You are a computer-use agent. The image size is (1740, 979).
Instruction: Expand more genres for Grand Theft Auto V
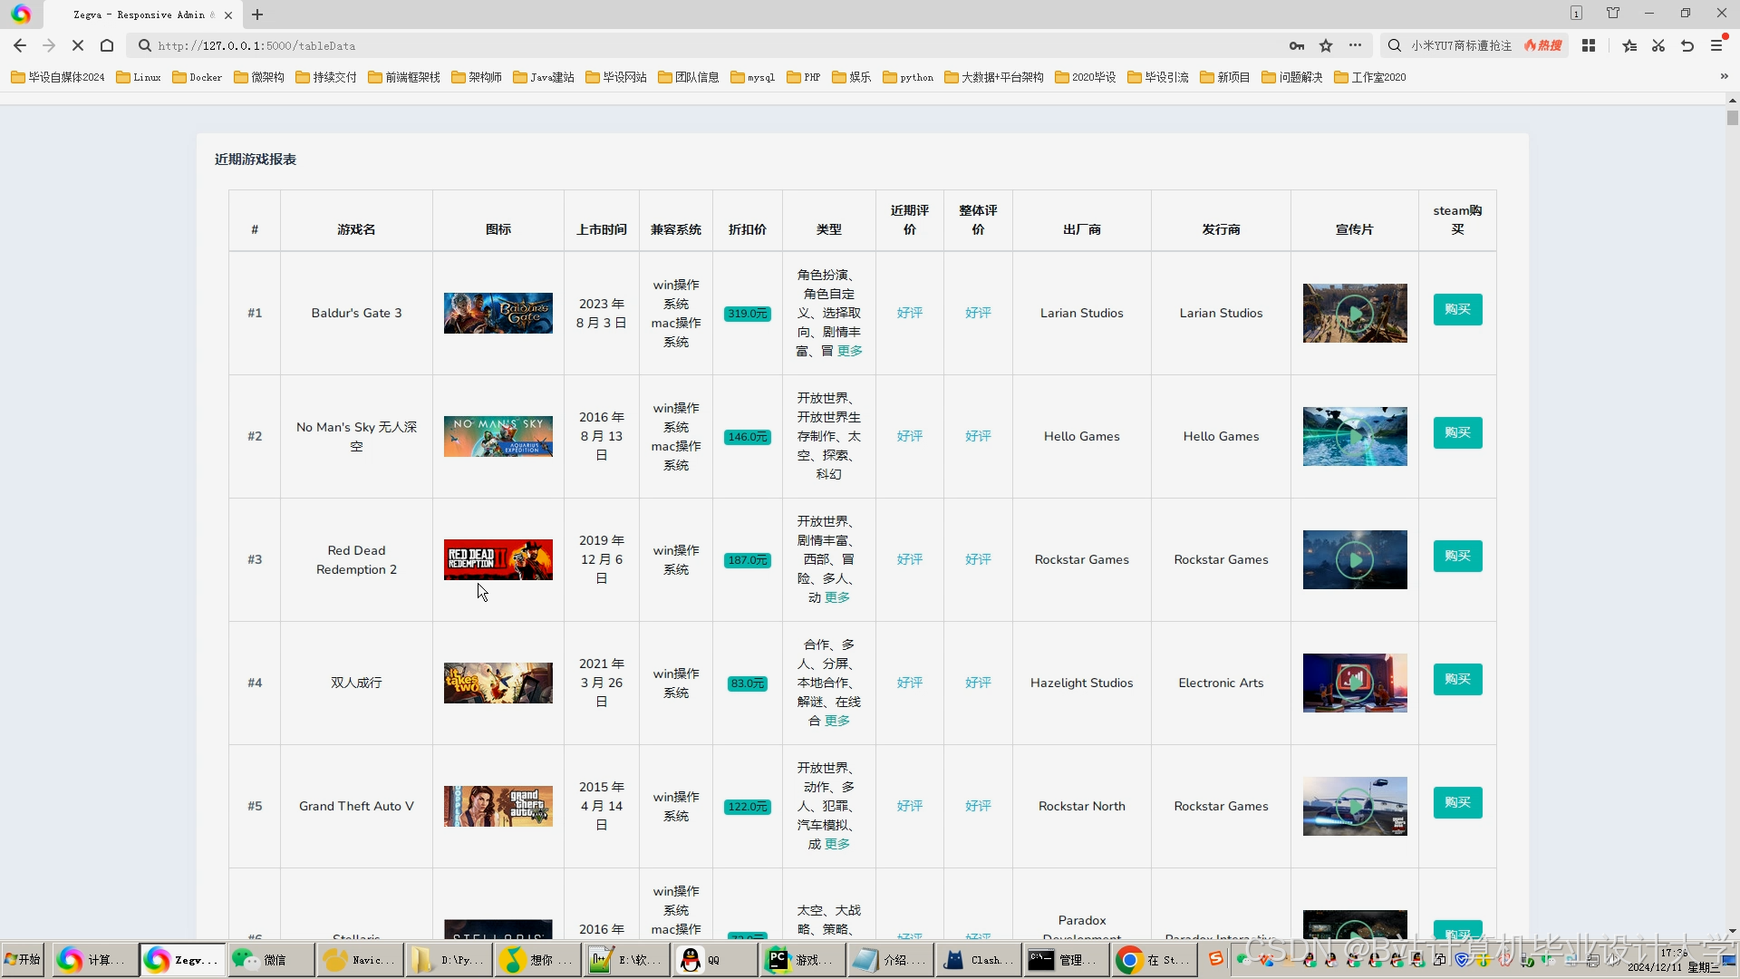click(x=837, y=845)
